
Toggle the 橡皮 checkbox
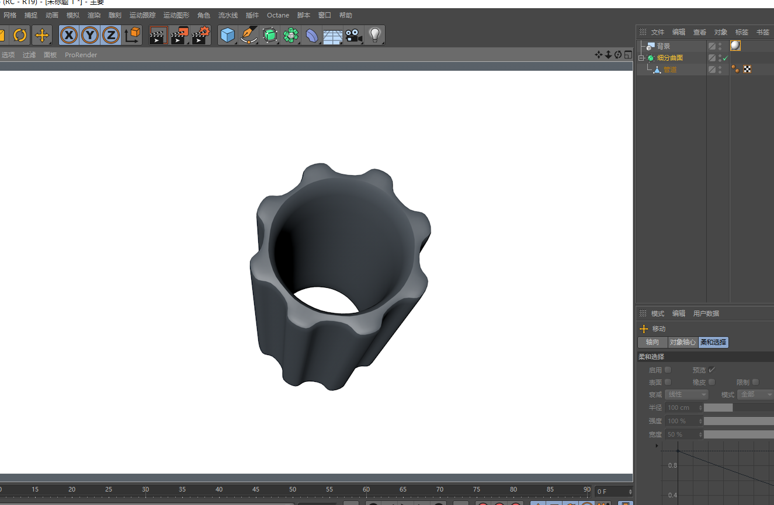pos(712,382)
